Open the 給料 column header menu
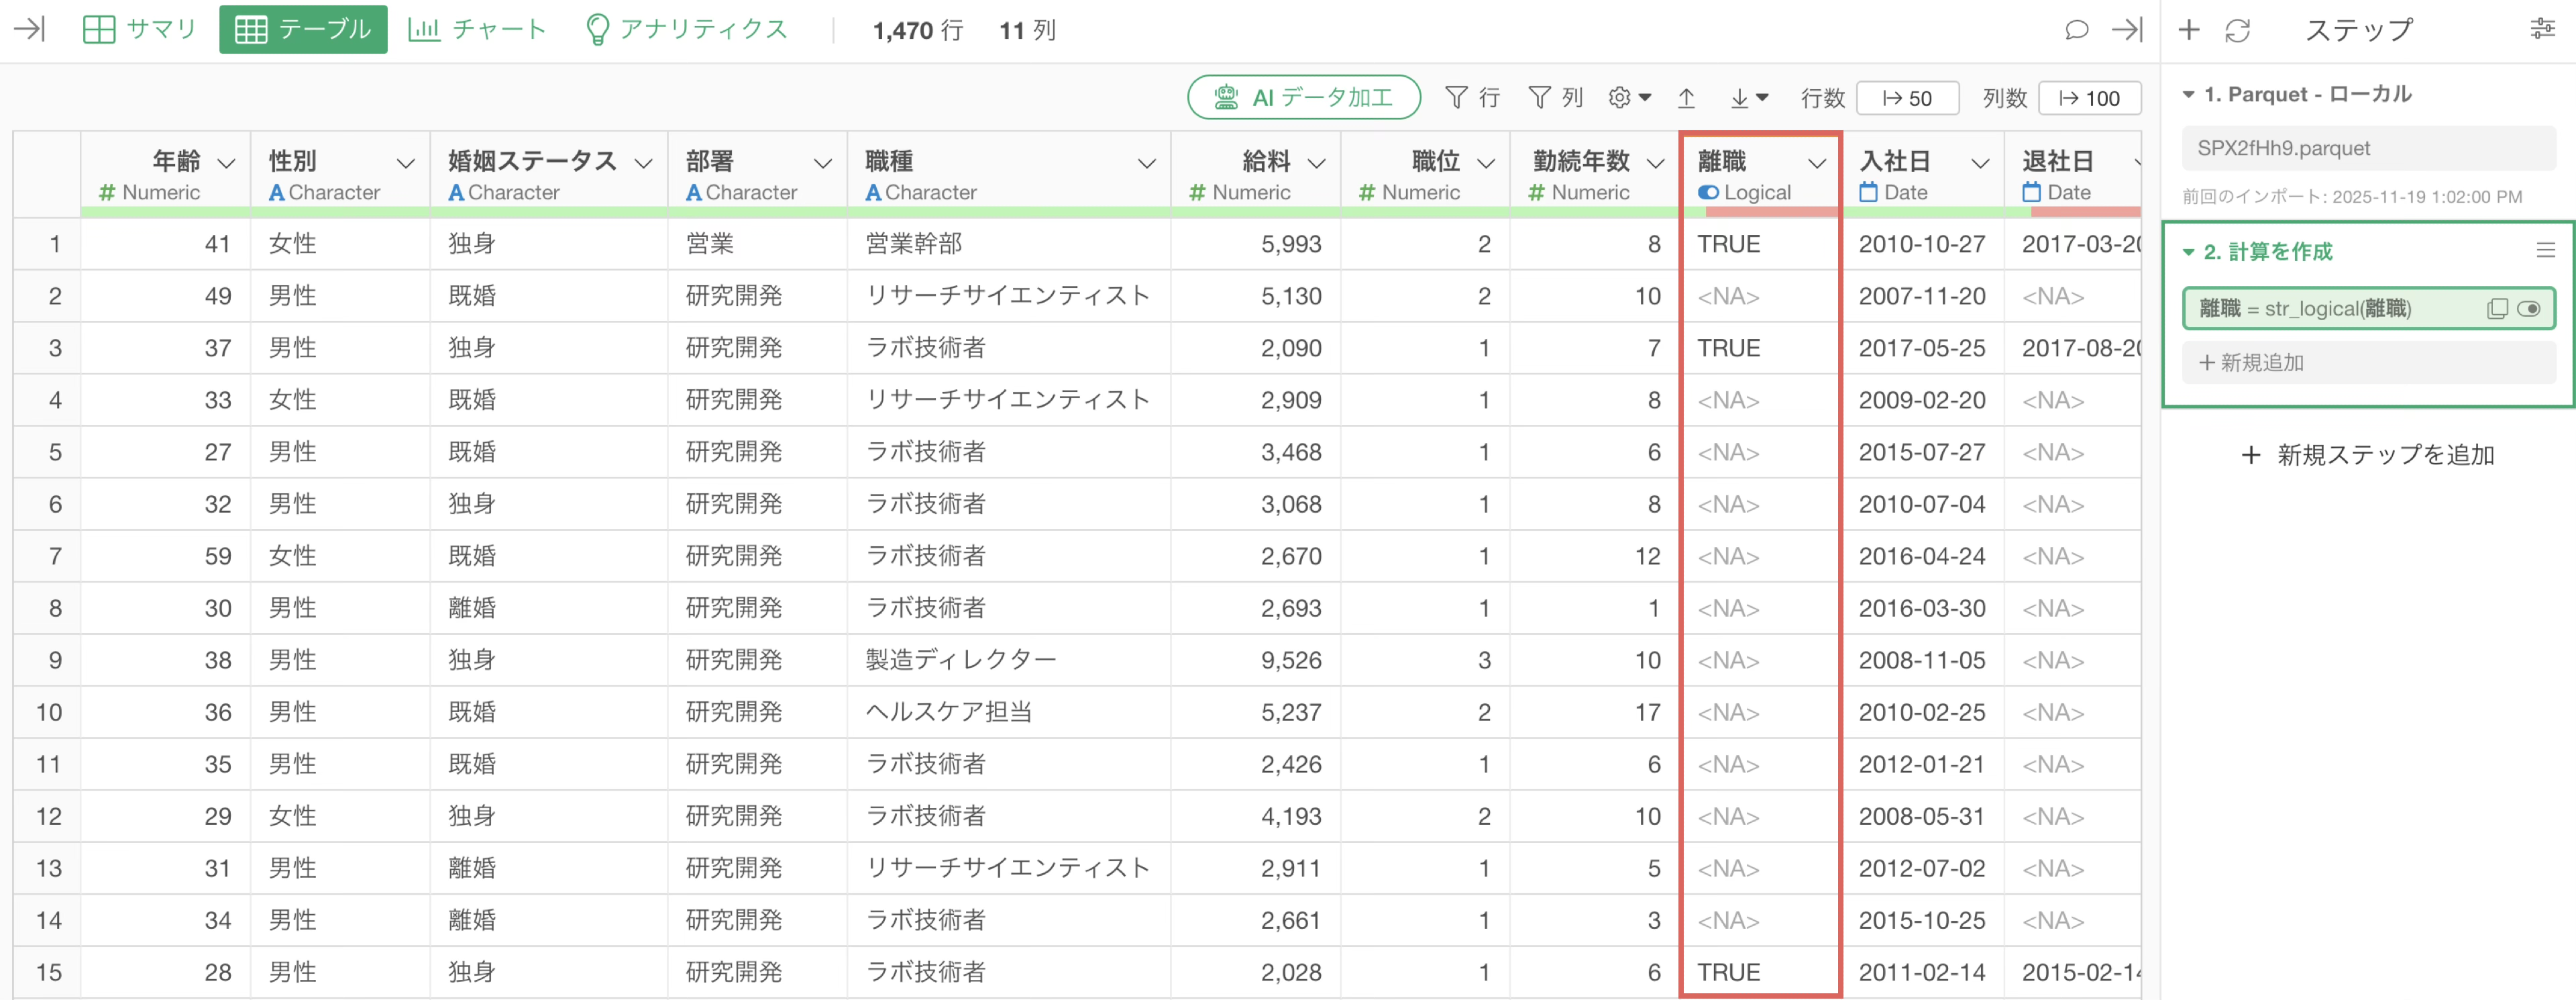 pos(1317,163)
